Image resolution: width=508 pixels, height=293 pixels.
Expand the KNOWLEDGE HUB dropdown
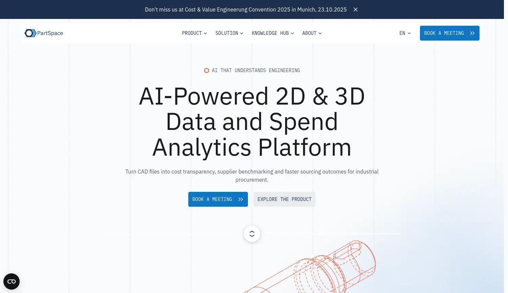point(272,33)
